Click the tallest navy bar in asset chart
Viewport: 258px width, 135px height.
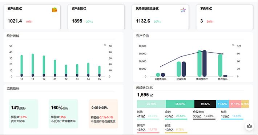click(x=204, y=64)
